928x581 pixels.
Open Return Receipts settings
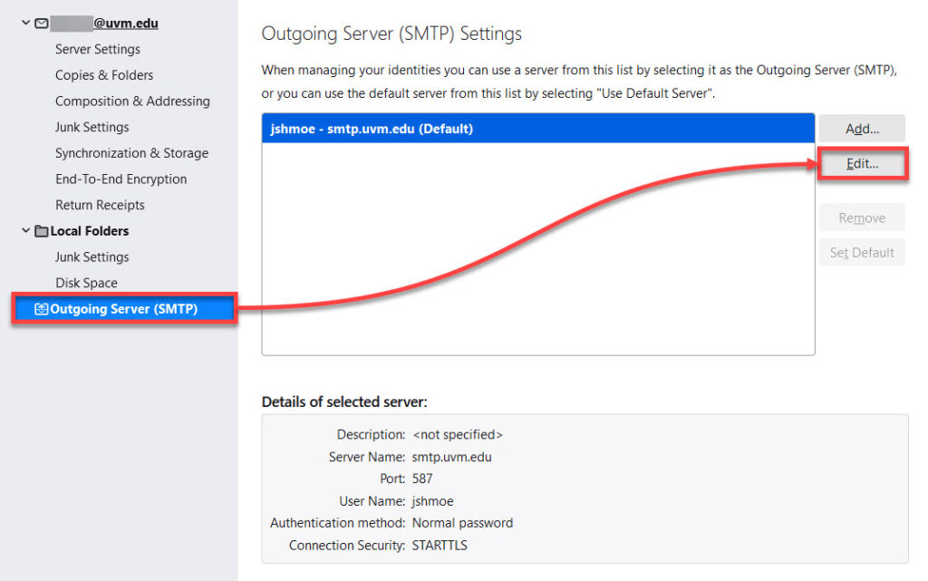click(100, 205)
